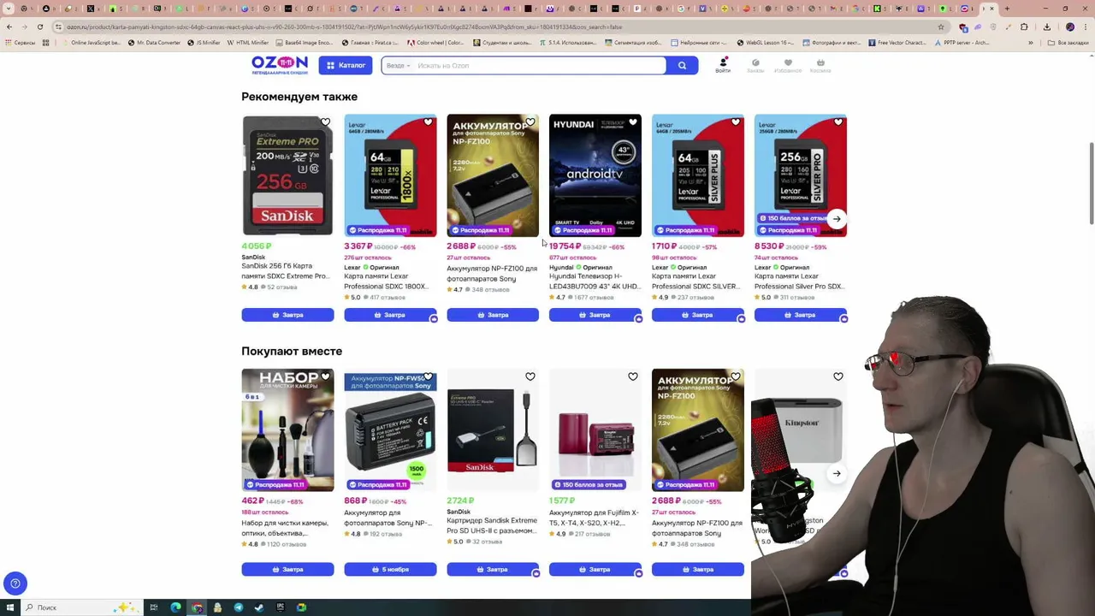Viewport: 1095px width, 616px height.
Task: Favorite the Fujifilm battery via heart
Action: click(633, 376)
